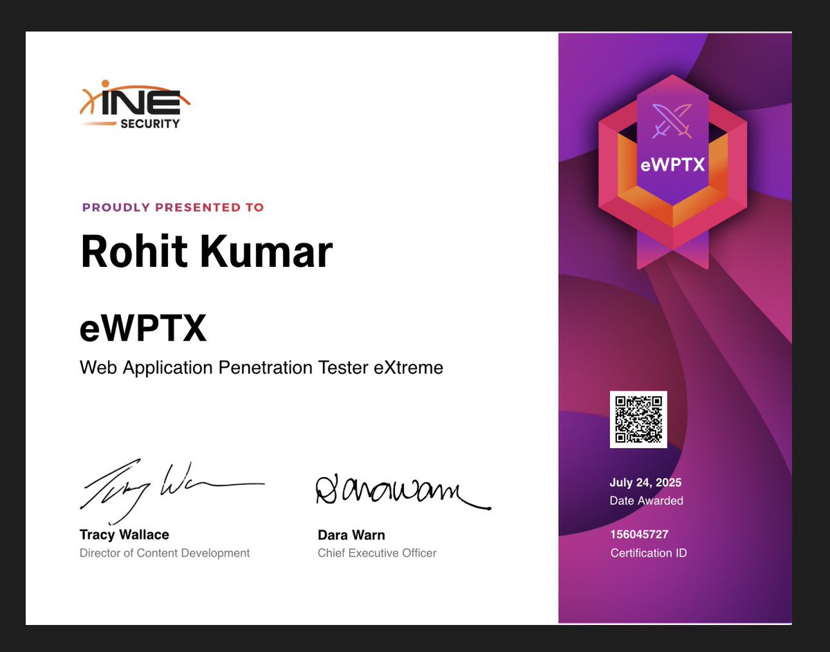
Task: Click the eWPTX label inside the badge
Action: click(x=672, y=165)
